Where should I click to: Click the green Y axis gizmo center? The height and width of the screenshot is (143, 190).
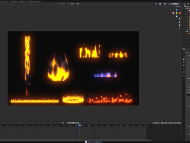[177, 13]
